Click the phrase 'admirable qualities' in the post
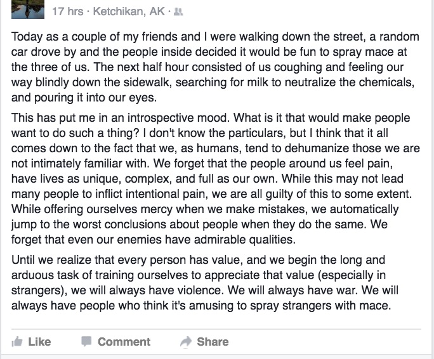This screenshot has height=359, width=434. (244, 240)
